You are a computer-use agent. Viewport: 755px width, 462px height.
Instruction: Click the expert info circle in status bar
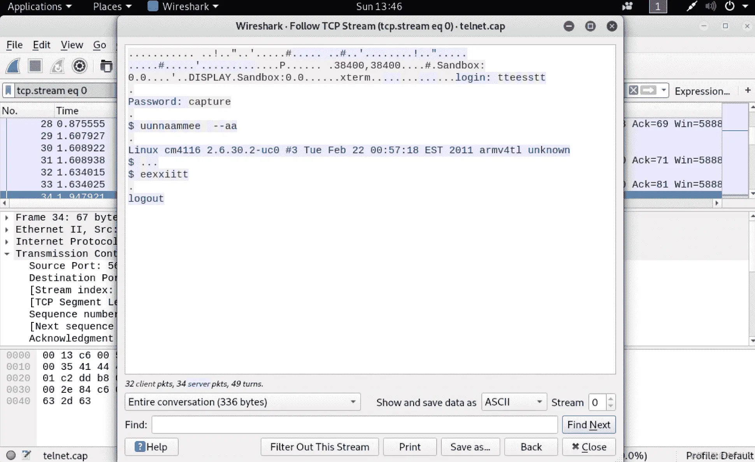(11, 455)
